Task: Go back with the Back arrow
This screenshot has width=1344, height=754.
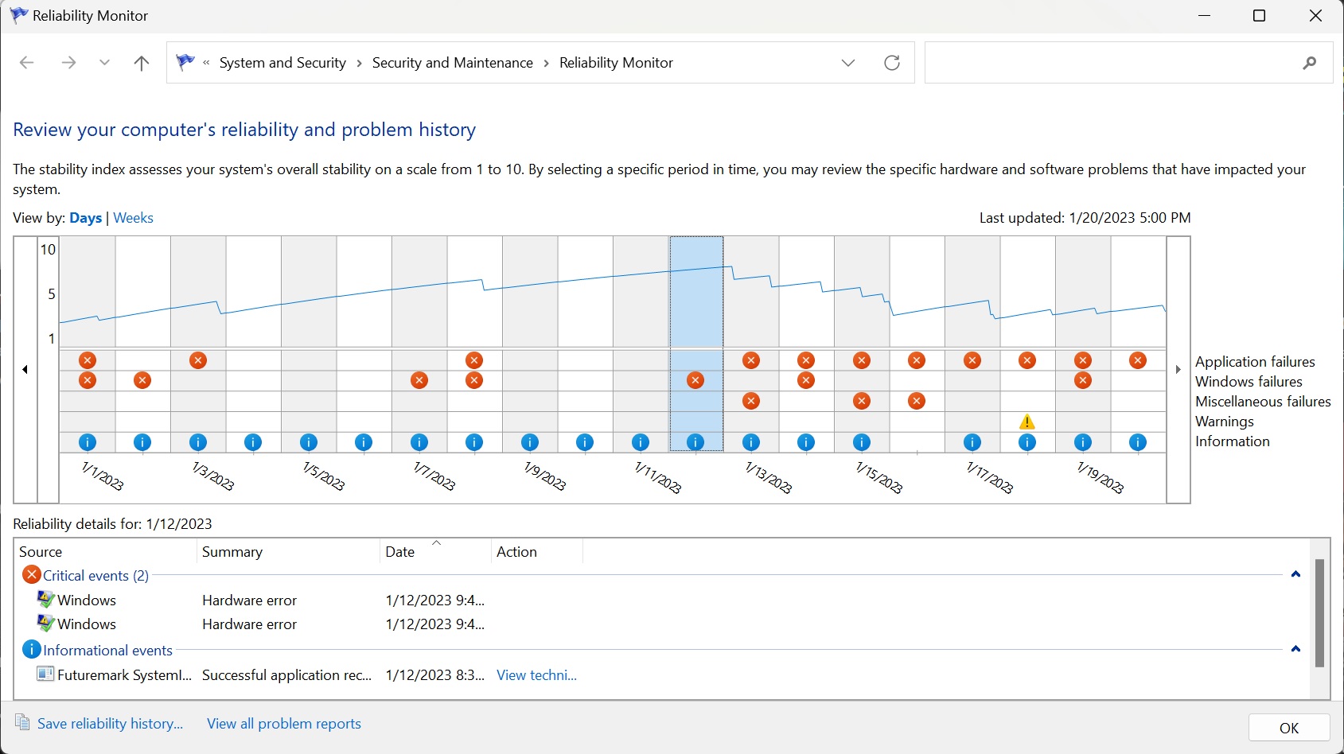Action: point(26,63)
